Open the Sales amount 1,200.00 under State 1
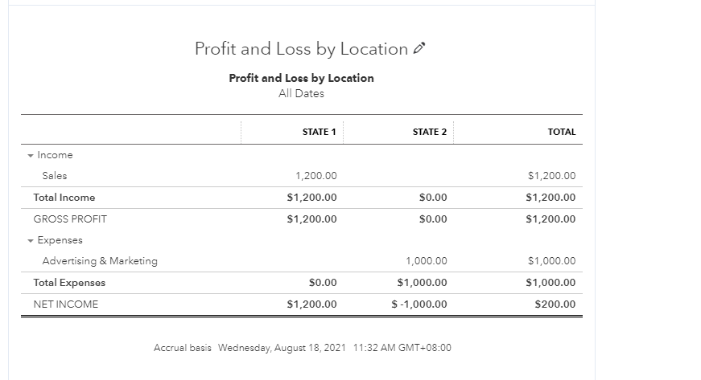Viewport: 701px width, 380px height. coord(316,176)
